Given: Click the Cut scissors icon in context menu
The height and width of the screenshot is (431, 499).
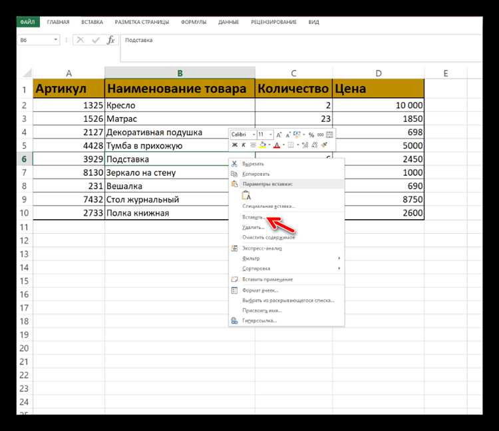Looking at the screenshot, I should tap(235, 164).
